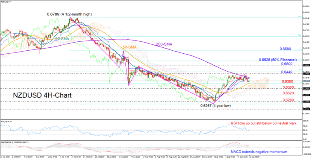Select the 0.6280 red support label

[288, 100]
